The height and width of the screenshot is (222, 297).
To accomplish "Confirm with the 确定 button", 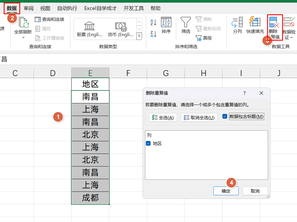I will (226, 191).
